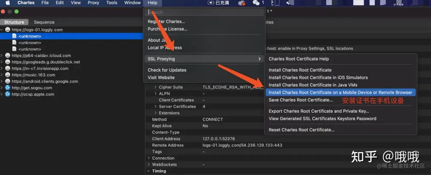Close the open Help menu
Image resolution: width=431 pixels, height=175 pixels.
click(152, 3)
